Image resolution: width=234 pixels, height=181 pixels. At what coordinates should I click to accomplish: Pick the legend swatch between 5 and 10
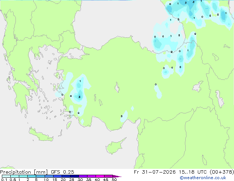40,176
